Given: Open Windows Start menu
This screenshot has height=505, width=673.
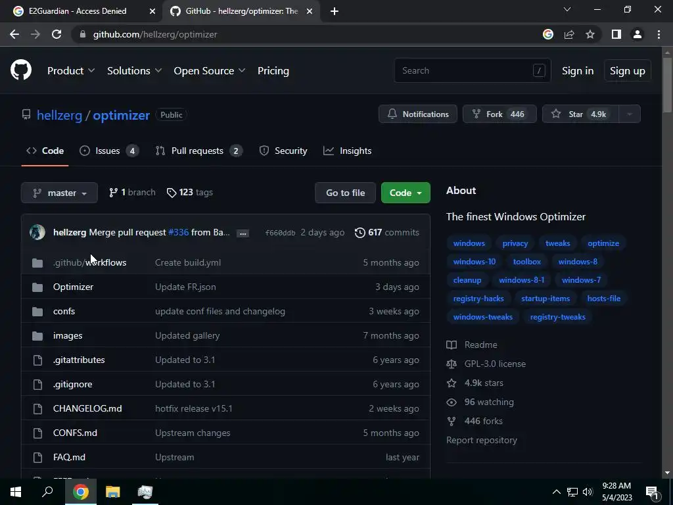Looking at the screenshot, I should tap(16, 492).
